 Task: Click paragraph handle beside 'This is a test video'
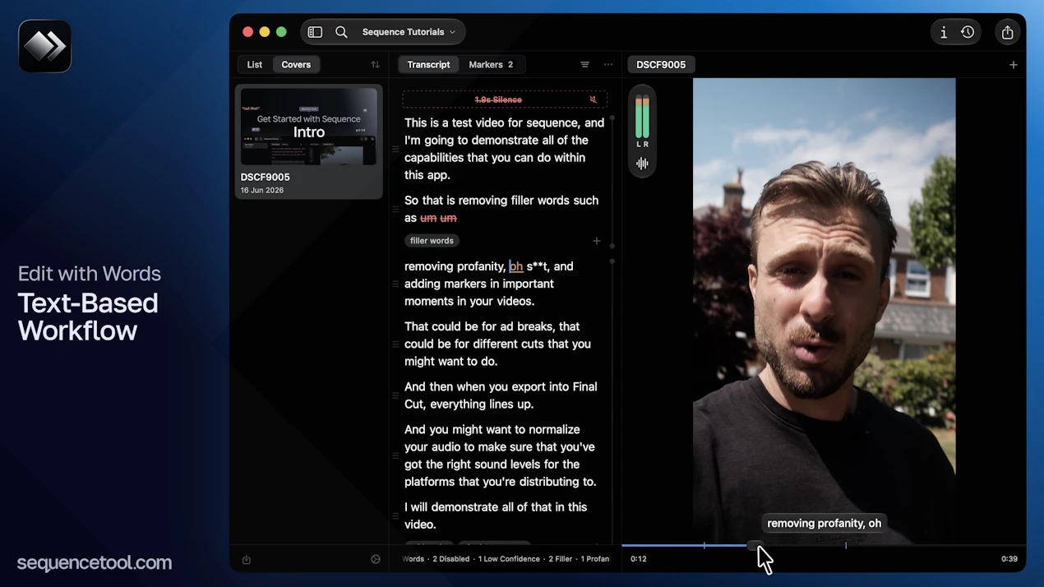point(395,149)
